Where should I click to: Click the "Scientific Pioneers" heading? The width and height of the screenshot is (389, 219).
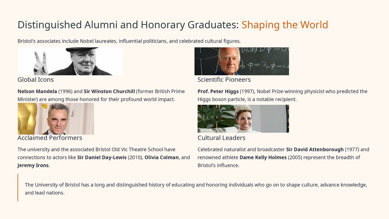(224, 80)
